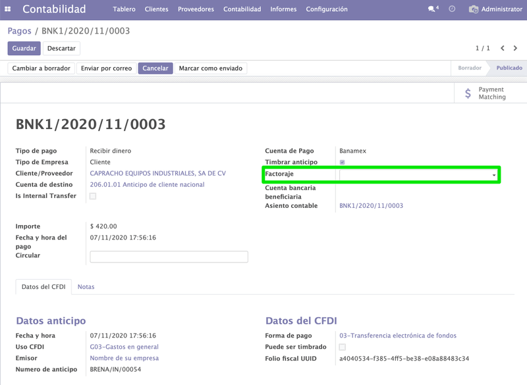This screenshot has height=385, width=527.
Task: Open the Proveedores menu
Action: (x=196, y=9)
